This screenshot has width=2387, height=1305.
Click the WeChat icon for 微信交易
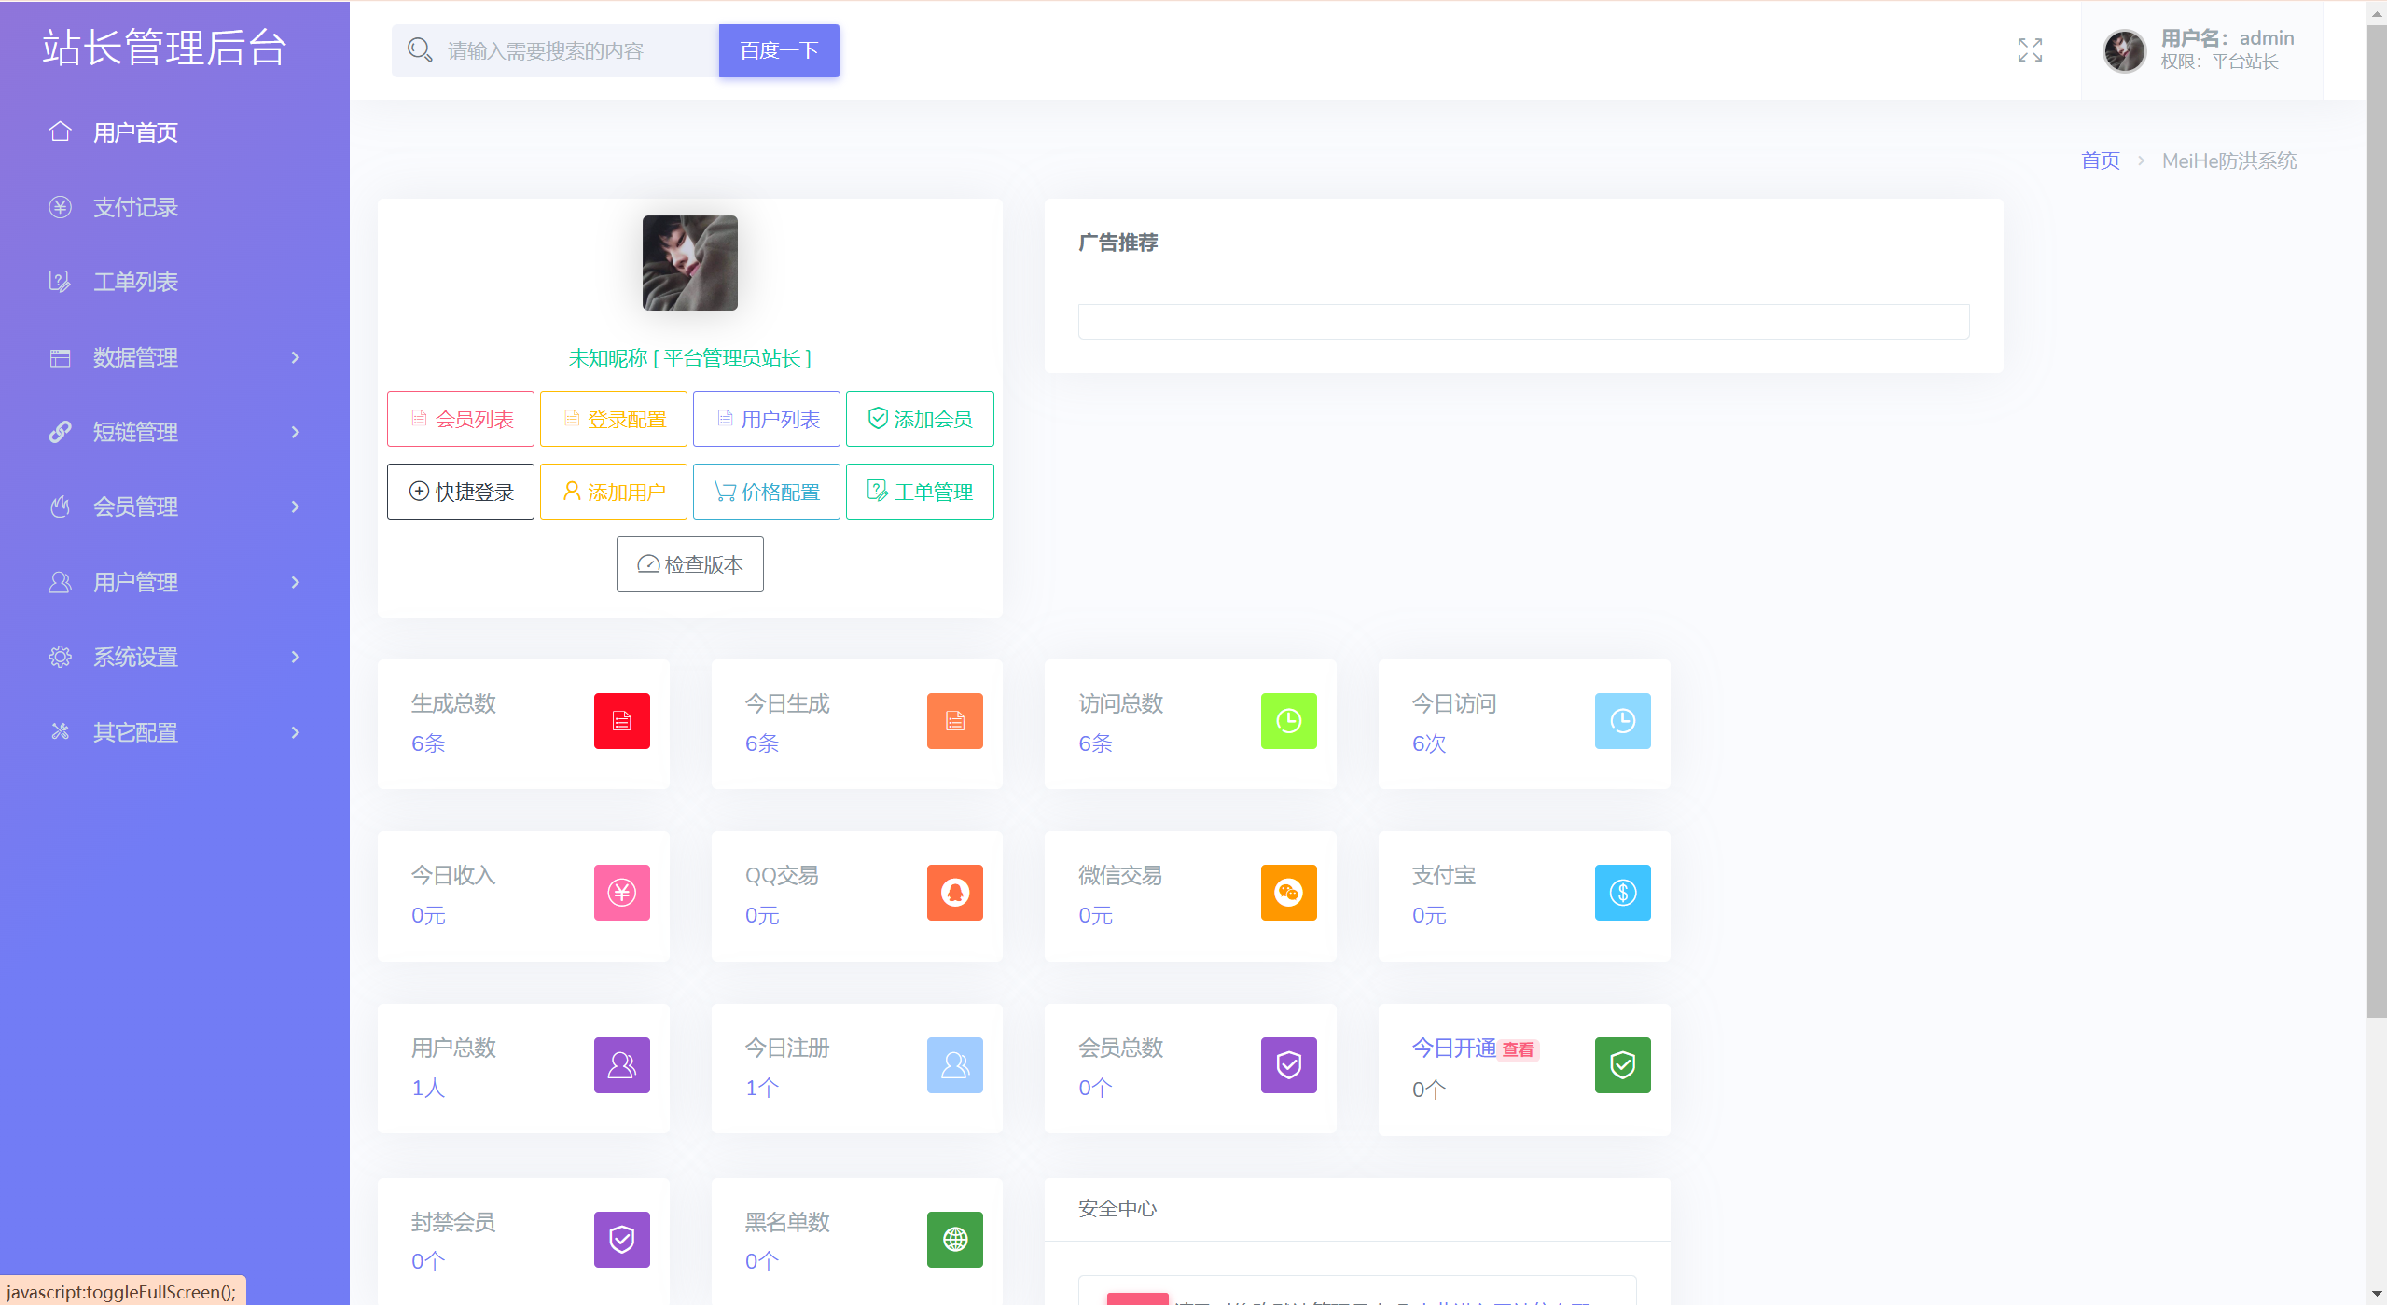click(x=1288, y=893)
